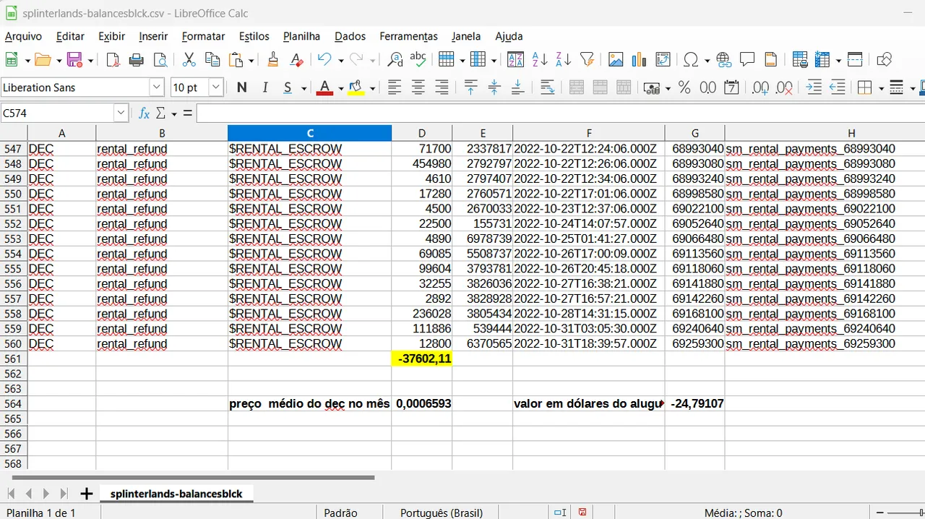Select the splinterlands-balancesblck sheet tab
This screenshot has height=519, width=925.
(x=176, y=494)
